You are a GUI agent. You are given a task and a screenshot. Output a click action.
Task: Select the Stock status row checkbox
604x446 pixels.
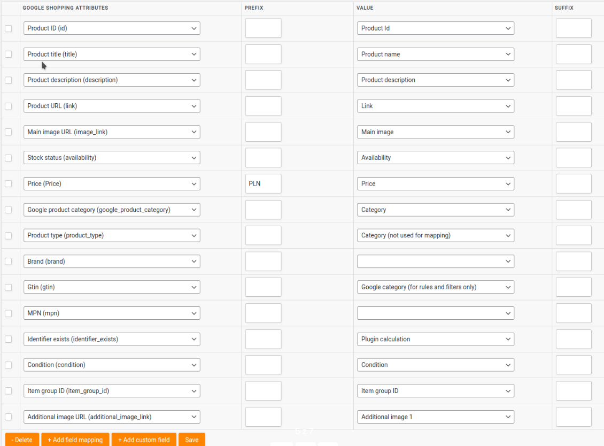(x=8, y=158)
